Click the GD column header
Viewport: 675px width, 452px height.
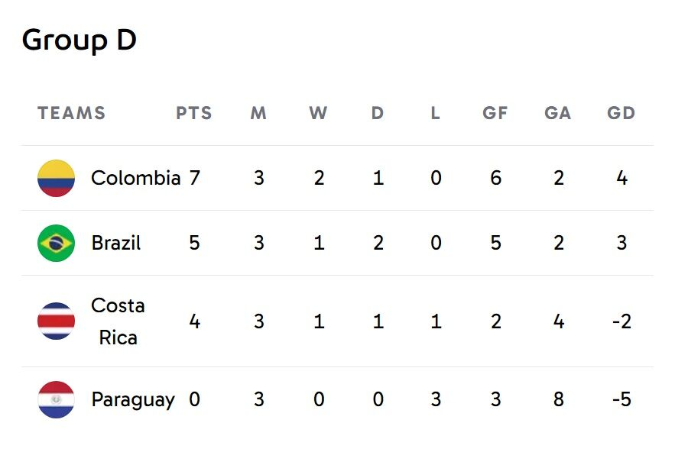621,113
